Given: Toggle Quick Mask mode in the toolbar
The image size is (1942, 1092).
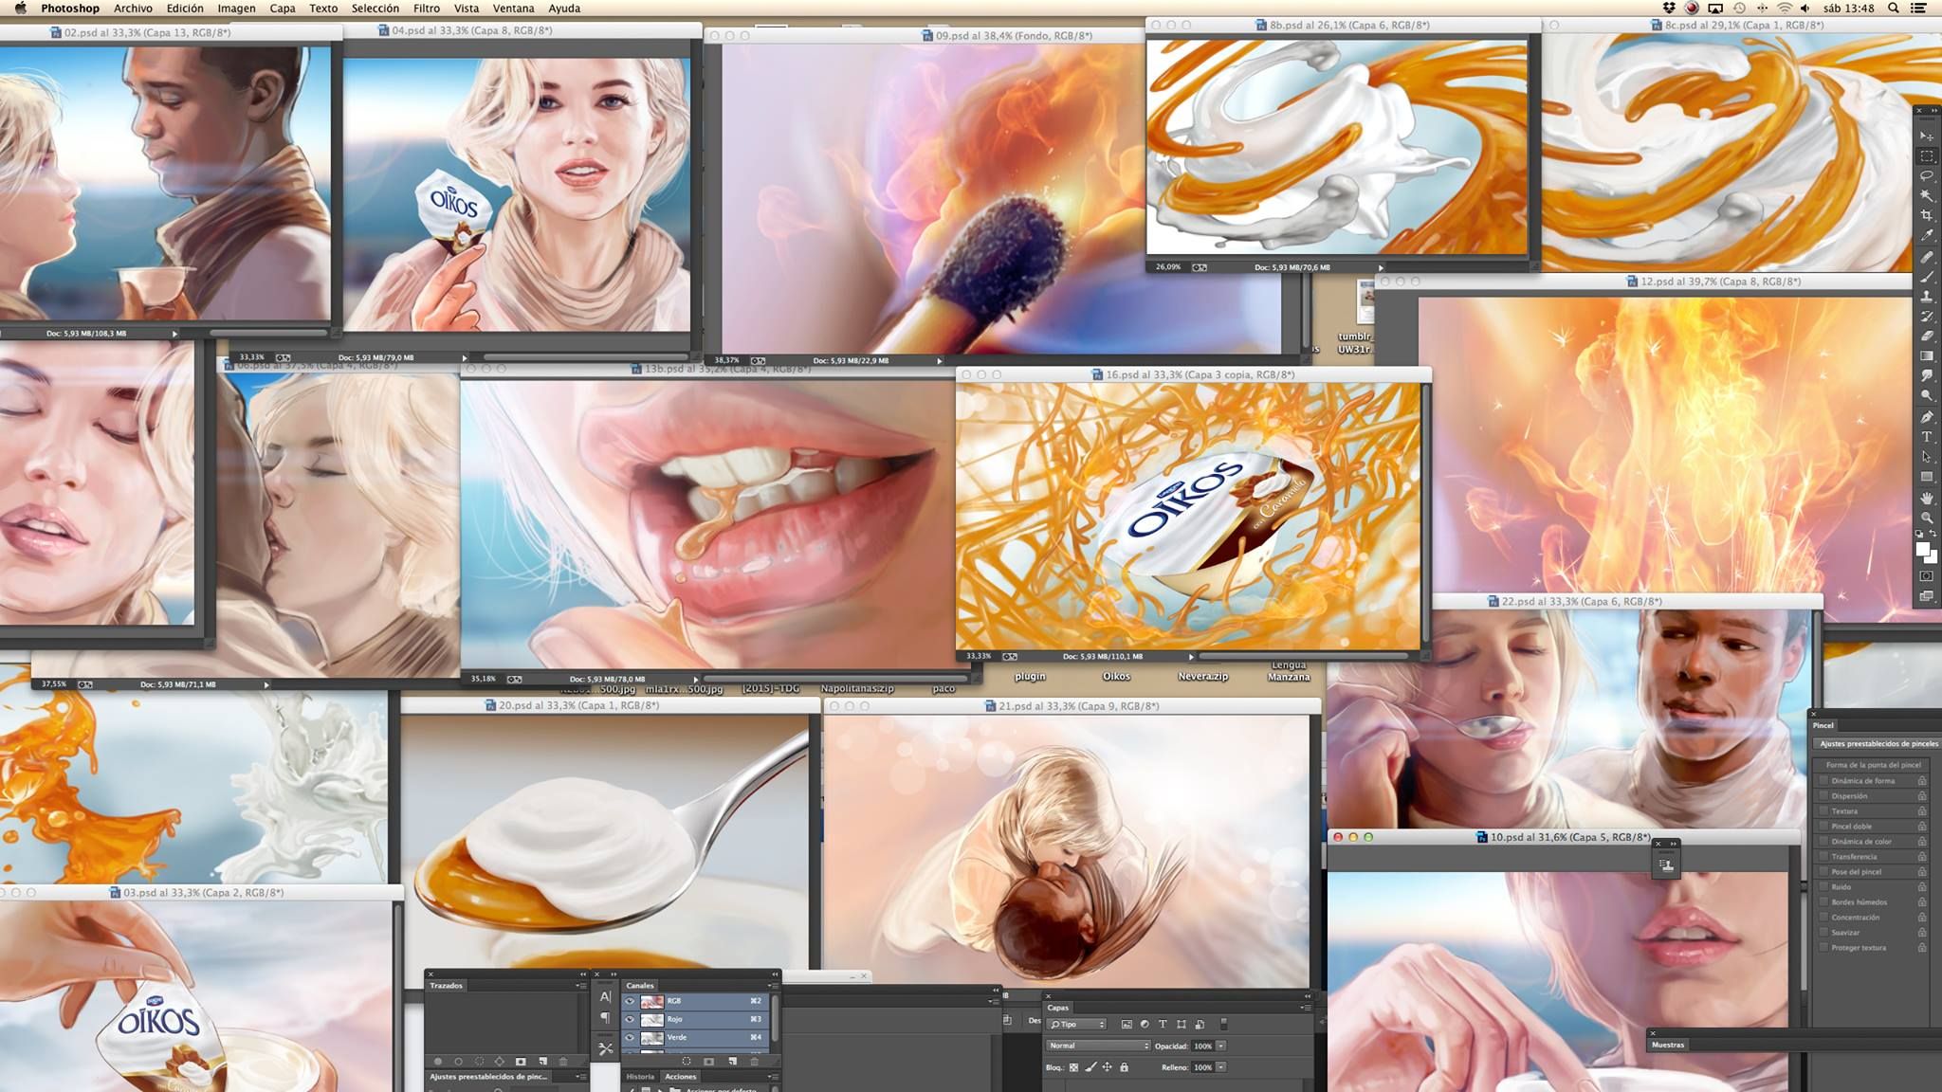Looking at the screenshot, I should pos(1927,575).
